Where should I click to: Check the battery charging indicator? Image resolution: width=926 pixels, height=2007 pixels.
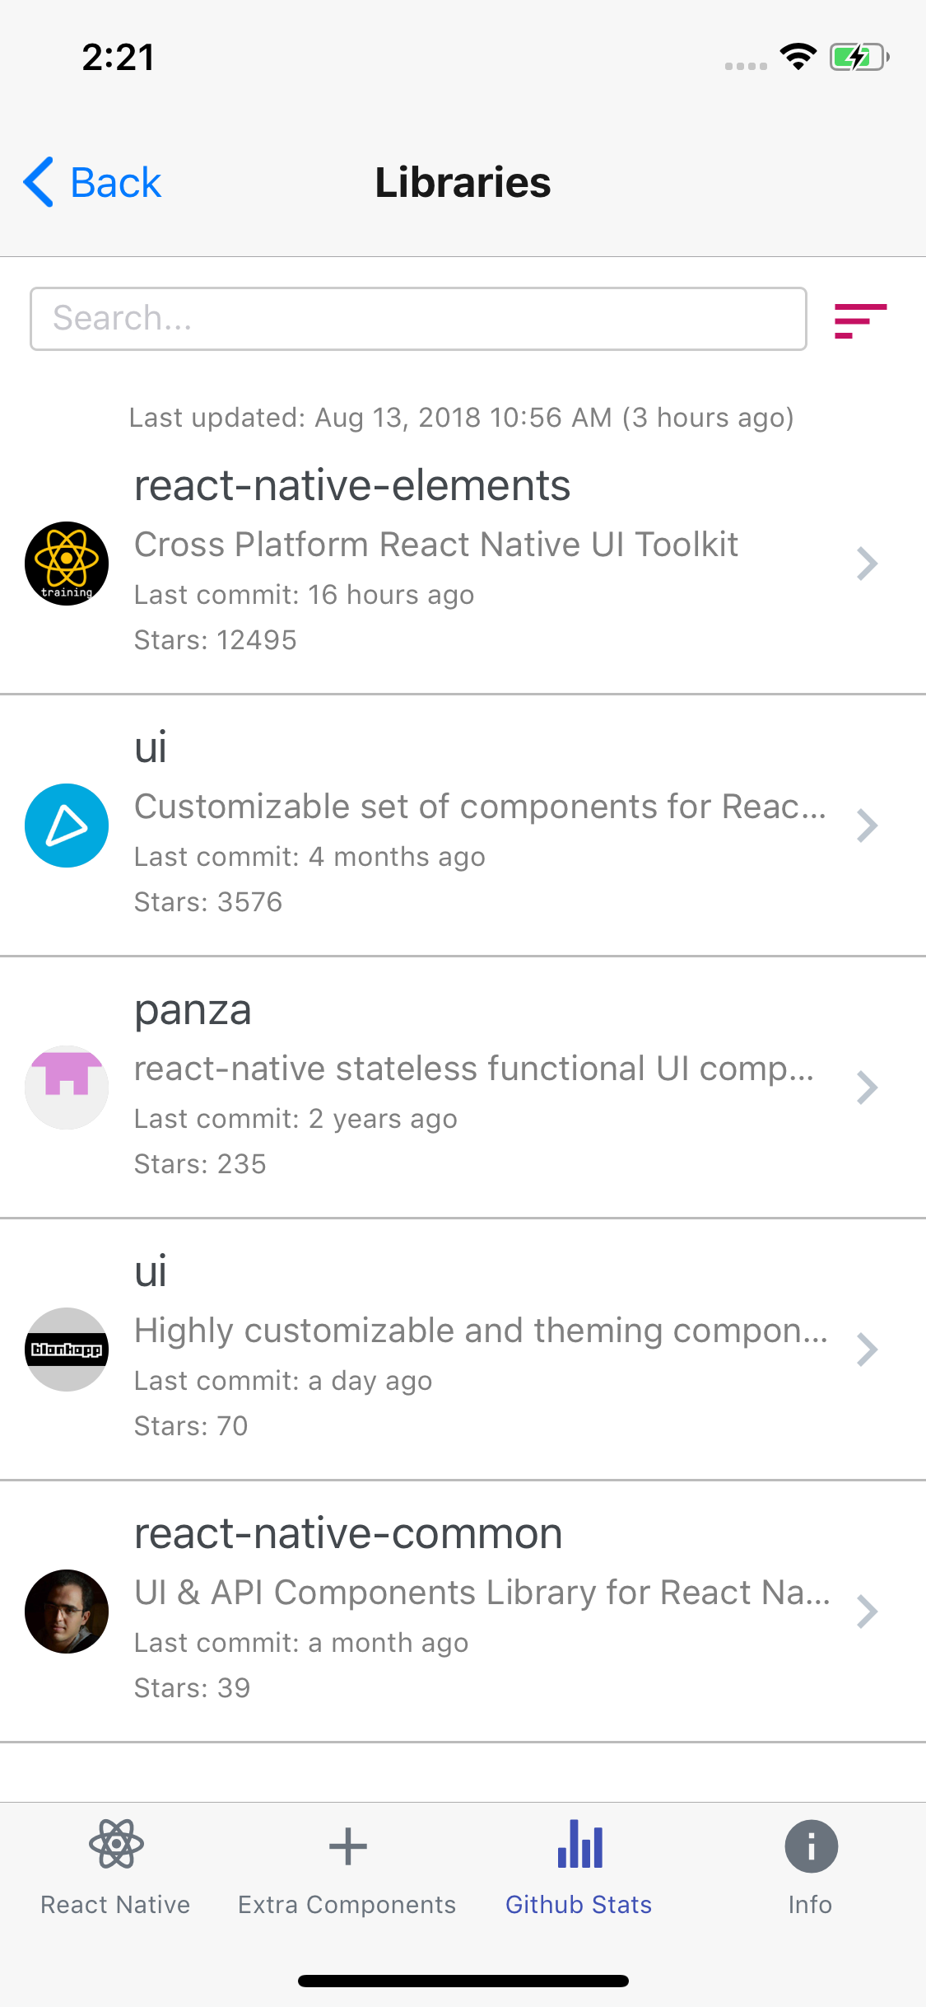pyautogui.click(x=859, y=56)
